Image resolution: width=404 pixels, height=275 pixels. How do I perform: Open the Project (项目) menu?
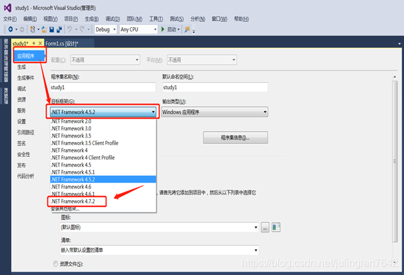(71, 19)
